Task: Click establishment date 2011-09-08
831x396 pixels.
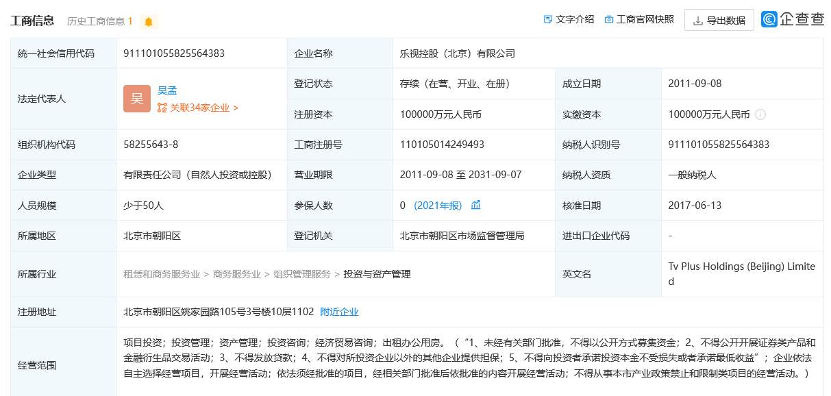Action: [695, 84]
